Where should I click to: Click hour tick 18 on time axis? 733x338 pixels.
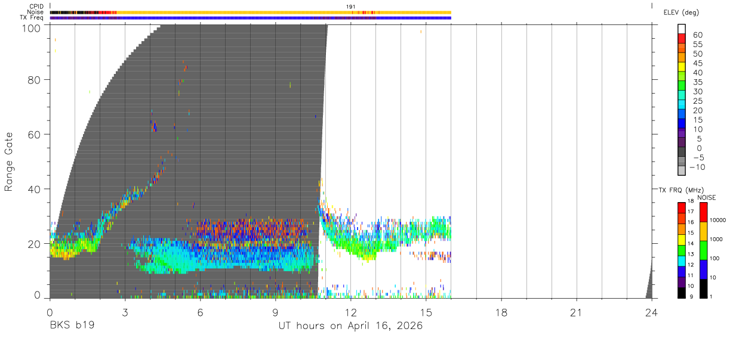click(501, 312)
